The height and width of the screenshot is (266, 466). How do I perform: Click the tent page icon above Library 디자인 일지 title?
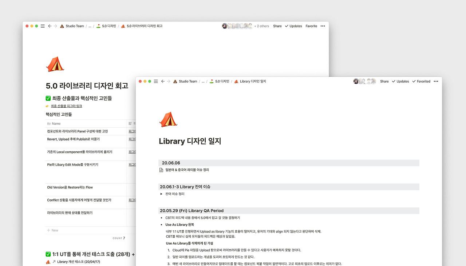pos(168,119)
